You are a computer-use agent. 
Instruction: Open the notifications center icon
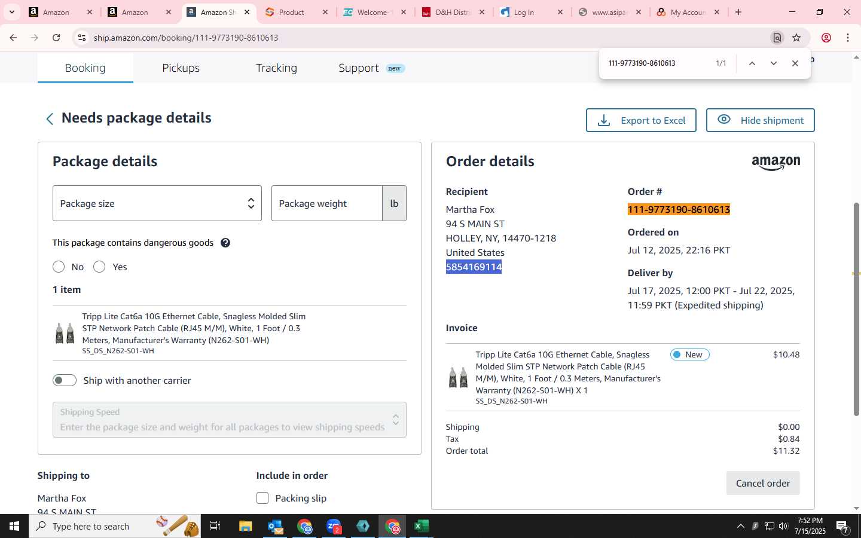(x=842, y=527)
